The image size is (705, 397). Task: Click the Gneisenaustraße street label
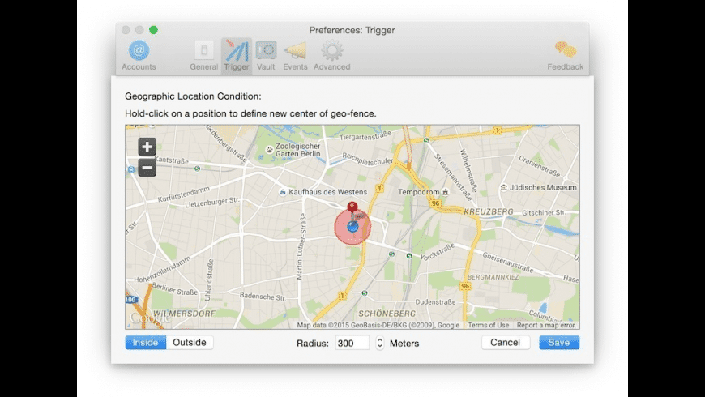(507, 263)
